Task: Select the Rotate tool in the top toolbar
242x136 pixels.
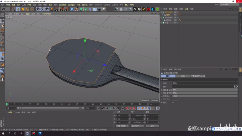Action: pos(27,9)
